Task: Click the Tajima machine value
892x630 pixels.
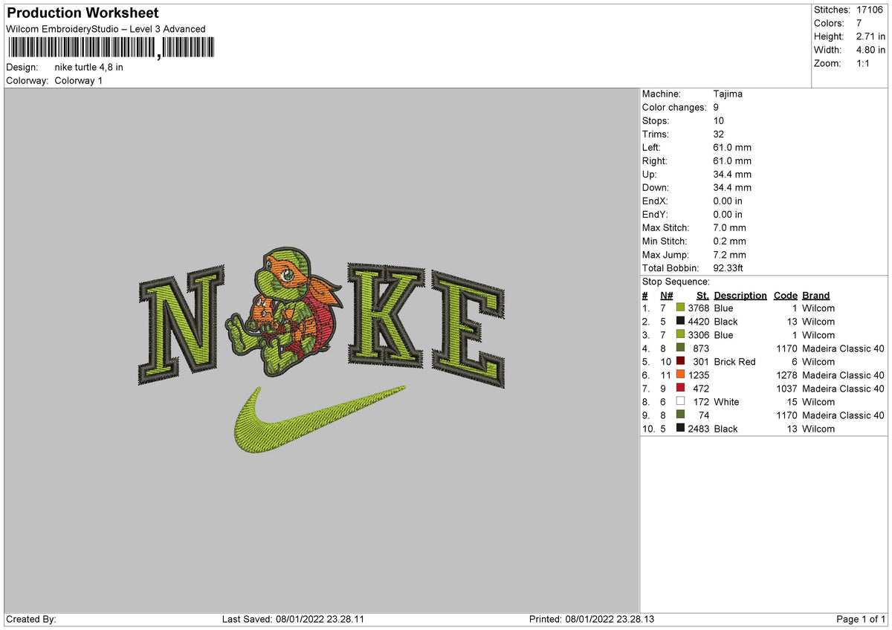Action: (728, 94)
